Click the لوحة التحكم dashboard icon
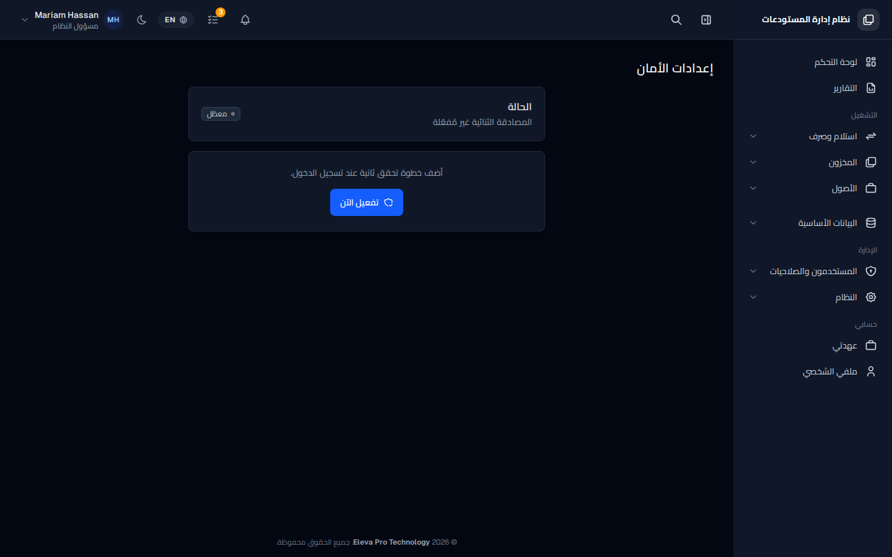Viewport: 892px width, 557px height. pyautogui.click(x=871, y=62)
